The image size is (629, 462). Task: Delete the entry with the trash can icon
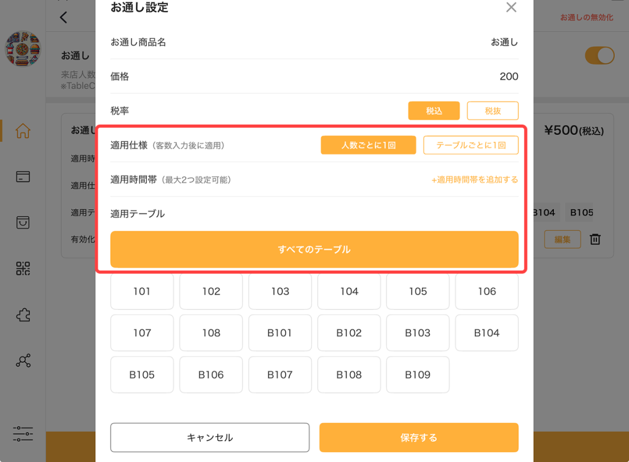tap(595, 239)
